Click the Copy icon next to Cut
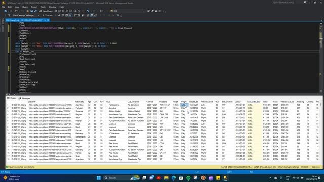 pyautogui.click(x=79, y=11)
